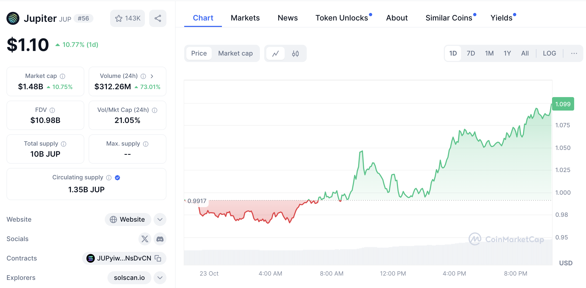Click Max. supply info icon
This screenshot has height=288, width=586.
point(146,144)
